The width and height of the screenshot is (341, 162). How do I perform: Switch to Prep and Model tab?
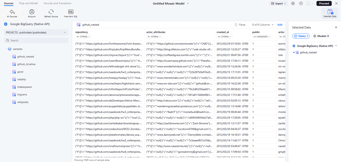[29, 3]
